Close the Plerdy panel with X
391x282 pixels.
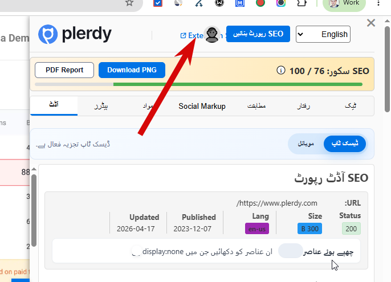371,23
